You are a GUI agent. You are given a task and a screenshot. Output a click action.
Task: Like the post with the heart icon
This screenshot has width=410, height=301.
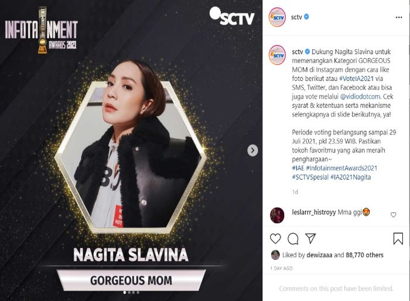275,239
